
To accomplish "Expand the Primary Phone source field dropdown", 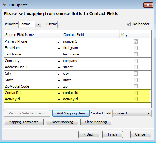I will click(x=59, y=42).
